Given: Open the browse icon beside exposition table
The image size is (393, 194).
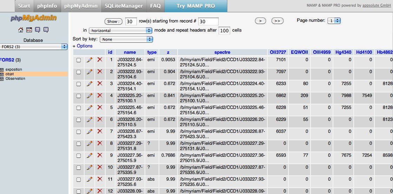Looking at the screenshot, I should tap(2, 70).
